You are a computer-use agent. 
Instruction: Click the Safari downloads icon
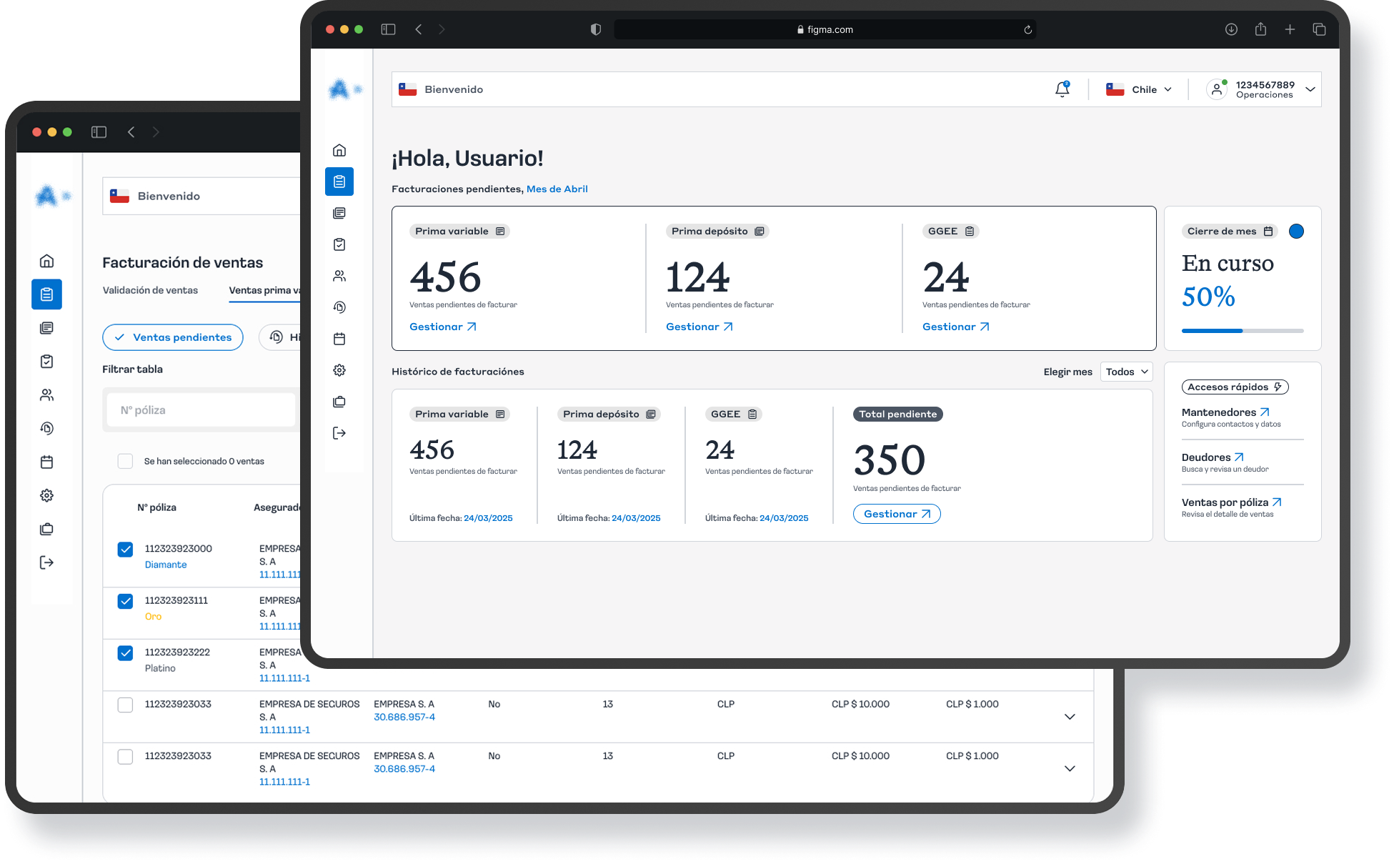(1231, 29)
